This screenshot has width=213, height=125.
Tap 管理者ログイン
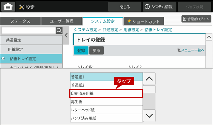(x=196, y=19)
